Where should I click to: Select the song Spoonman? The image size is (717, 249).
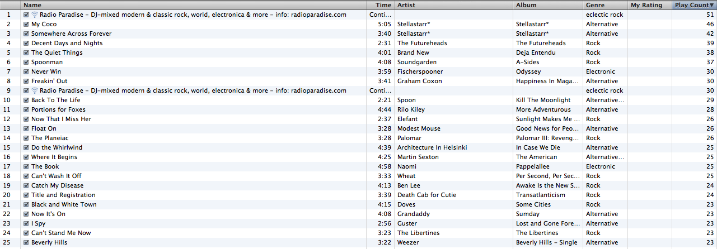point(46,63)
